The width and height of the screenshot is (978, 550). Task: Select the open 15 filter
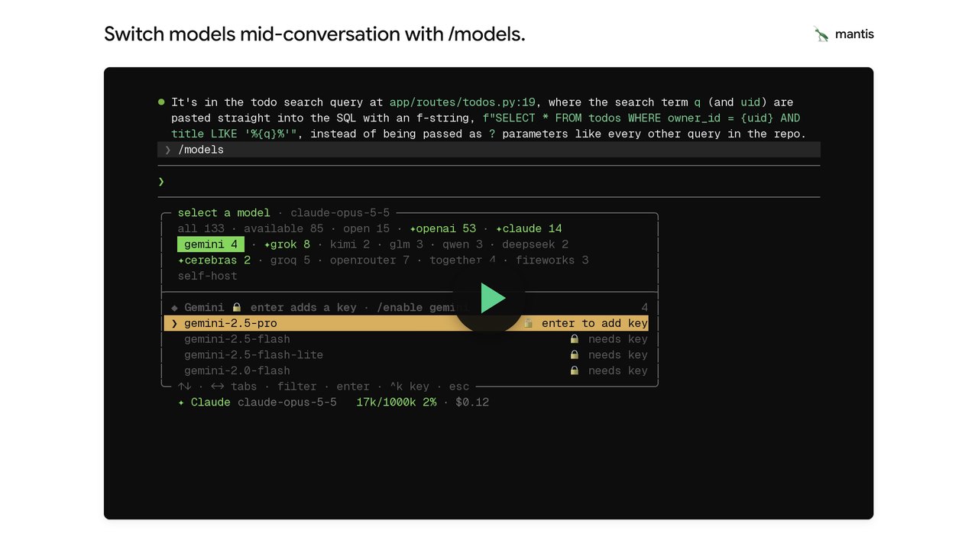tap(366, 228)
